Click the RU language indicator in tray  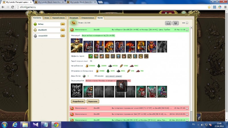point(194,124)
